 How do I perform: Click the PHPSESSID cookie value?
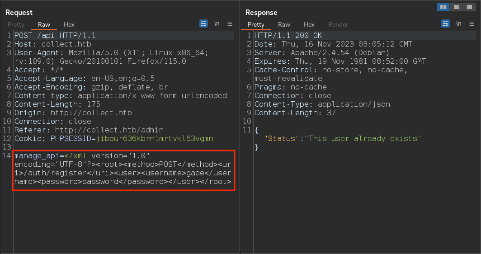click(155, 139)
